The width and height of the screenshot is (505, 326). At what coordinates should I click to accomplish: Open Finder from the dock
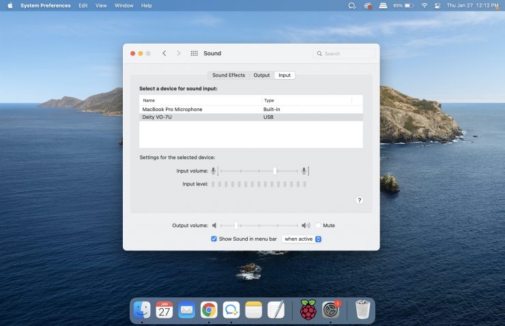click(x=142, y=310)
